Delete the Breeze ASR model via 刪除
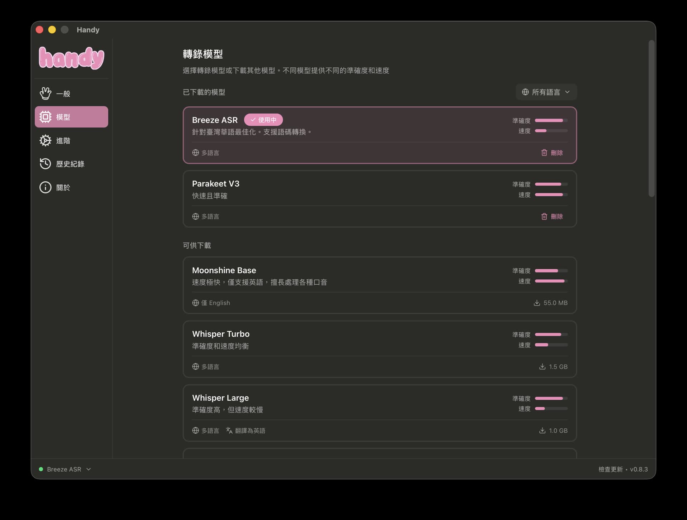Viewport: 687px width, 520px height. coord(552,153)
